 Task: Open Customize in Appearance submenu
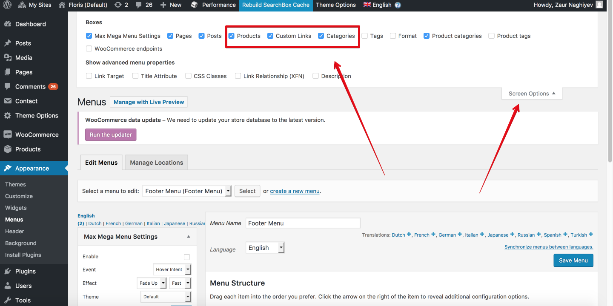[x=19, y=196]
